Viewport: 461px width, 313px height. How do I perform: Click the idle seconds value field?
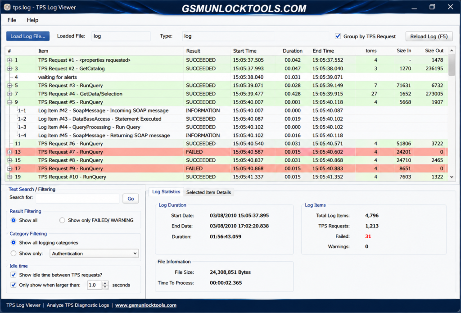95,285
